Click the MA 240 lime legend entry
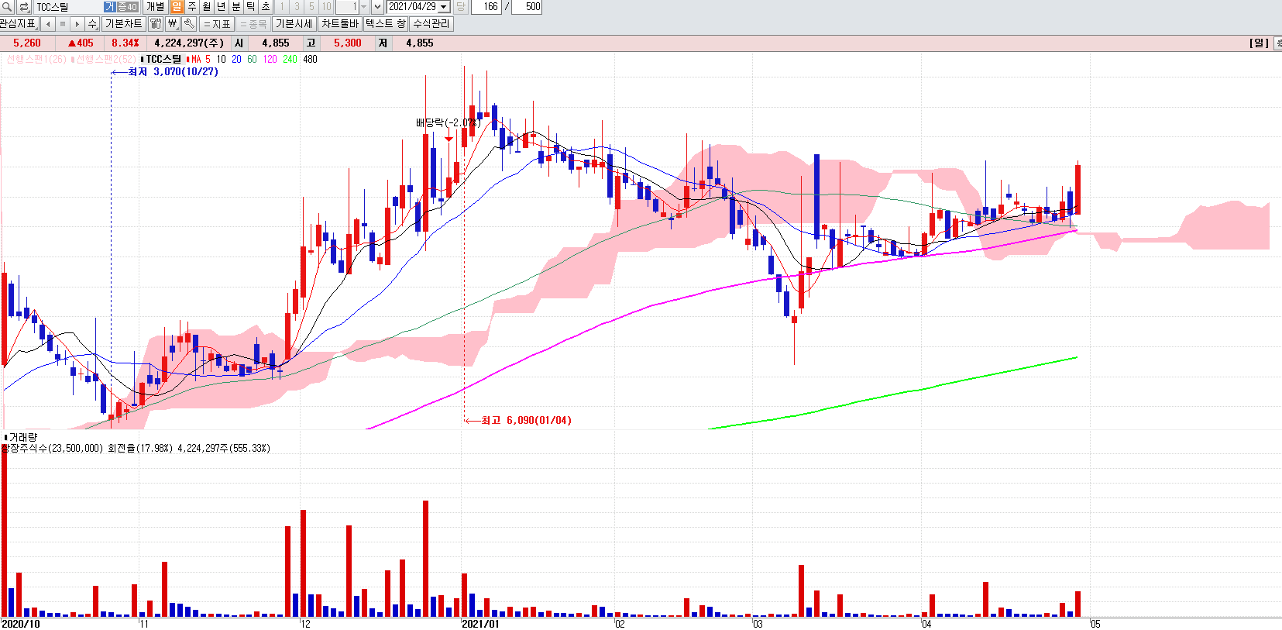 pyautogui.click(x=290, y=60)
